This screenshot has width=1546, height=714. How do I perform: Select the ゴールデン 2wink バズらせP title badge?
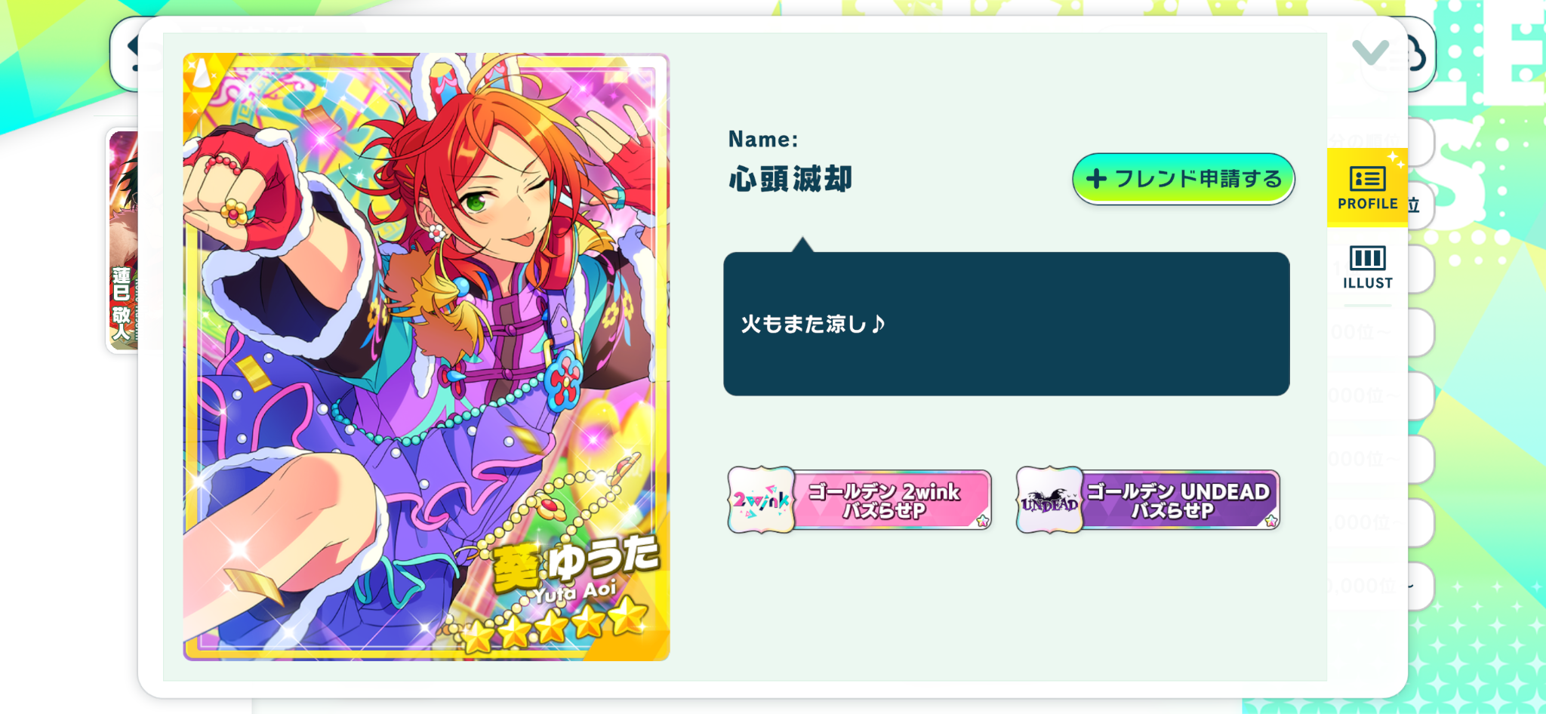pos(859,500)
